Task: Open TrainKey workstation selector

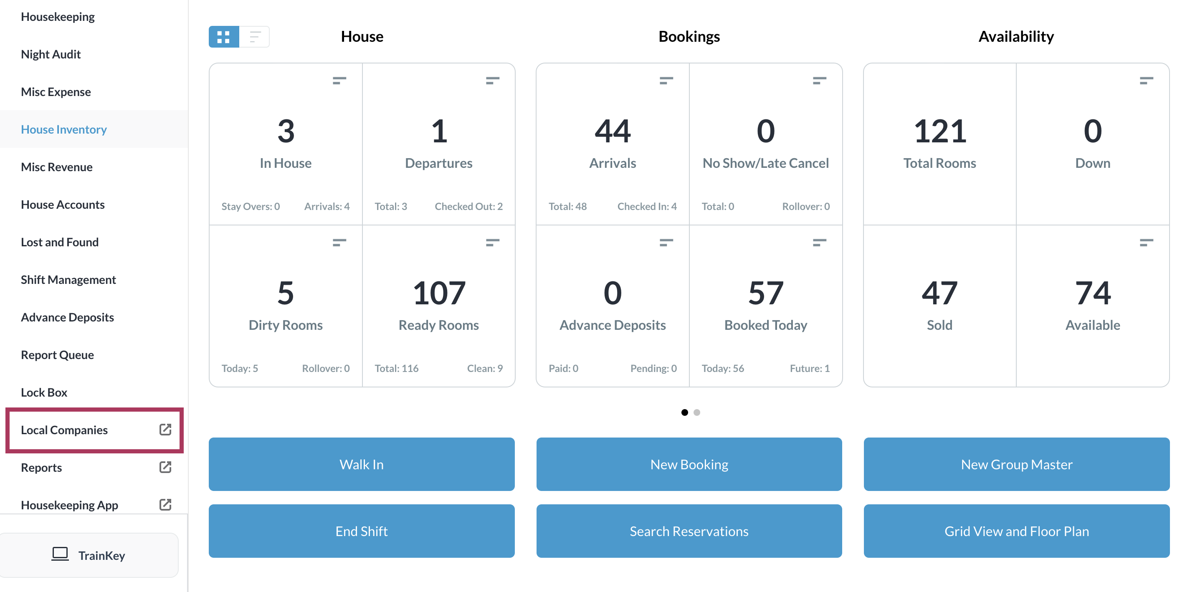Action: point(89,555)
